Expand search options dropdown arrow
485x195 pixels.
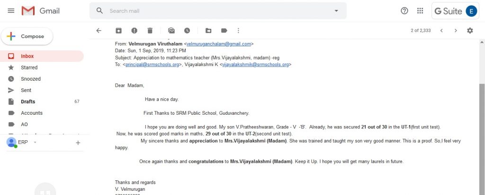point(336,11)
